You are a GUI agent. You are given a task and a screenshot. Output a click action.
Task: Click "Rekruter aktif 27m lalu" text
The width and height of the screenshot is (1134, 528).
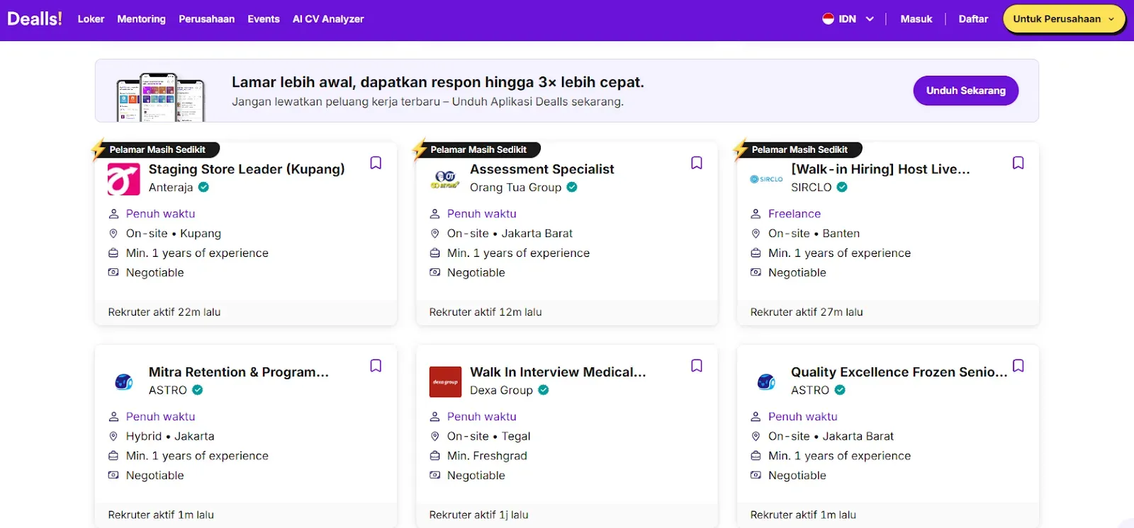pyautogui.click(x=807, y=312)
